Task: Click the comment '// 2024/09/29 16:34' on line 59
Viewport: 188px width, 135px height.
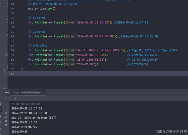Action: (x=142, y=55)
